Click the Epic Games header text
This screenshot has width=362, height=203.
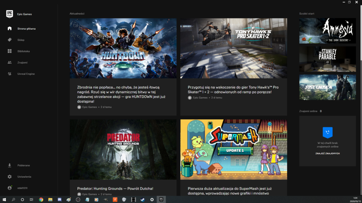pos(24,14)
